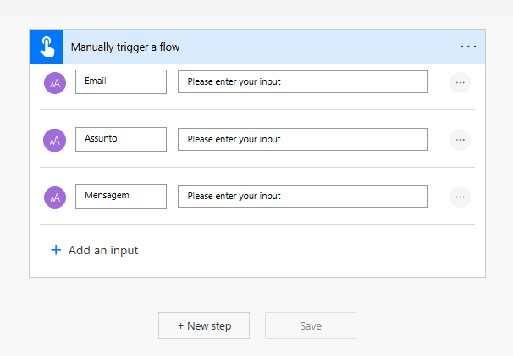Click the description field next to Assunto
Screen dimensions: 513x356
303,139
